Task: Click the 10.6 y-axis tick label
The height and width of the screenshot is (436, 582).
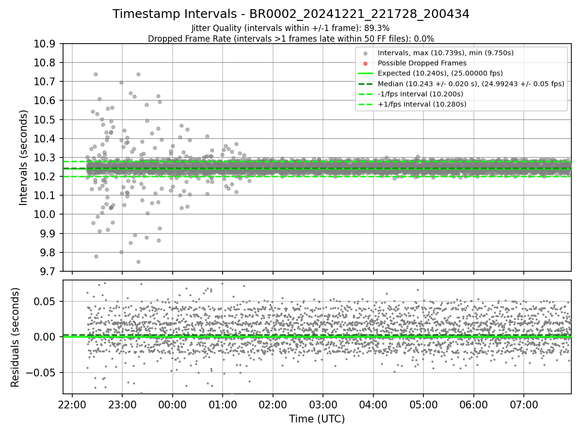Action: pos(46,101)
